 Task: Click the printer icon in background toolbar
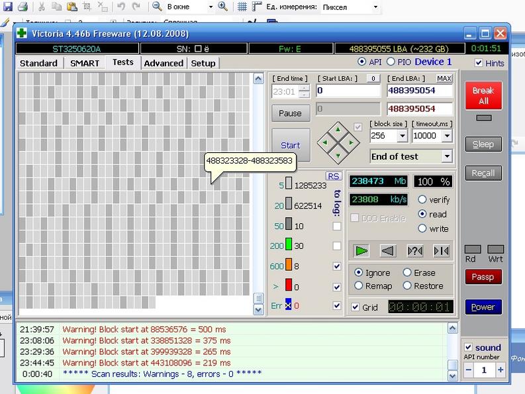pos(23,6)
